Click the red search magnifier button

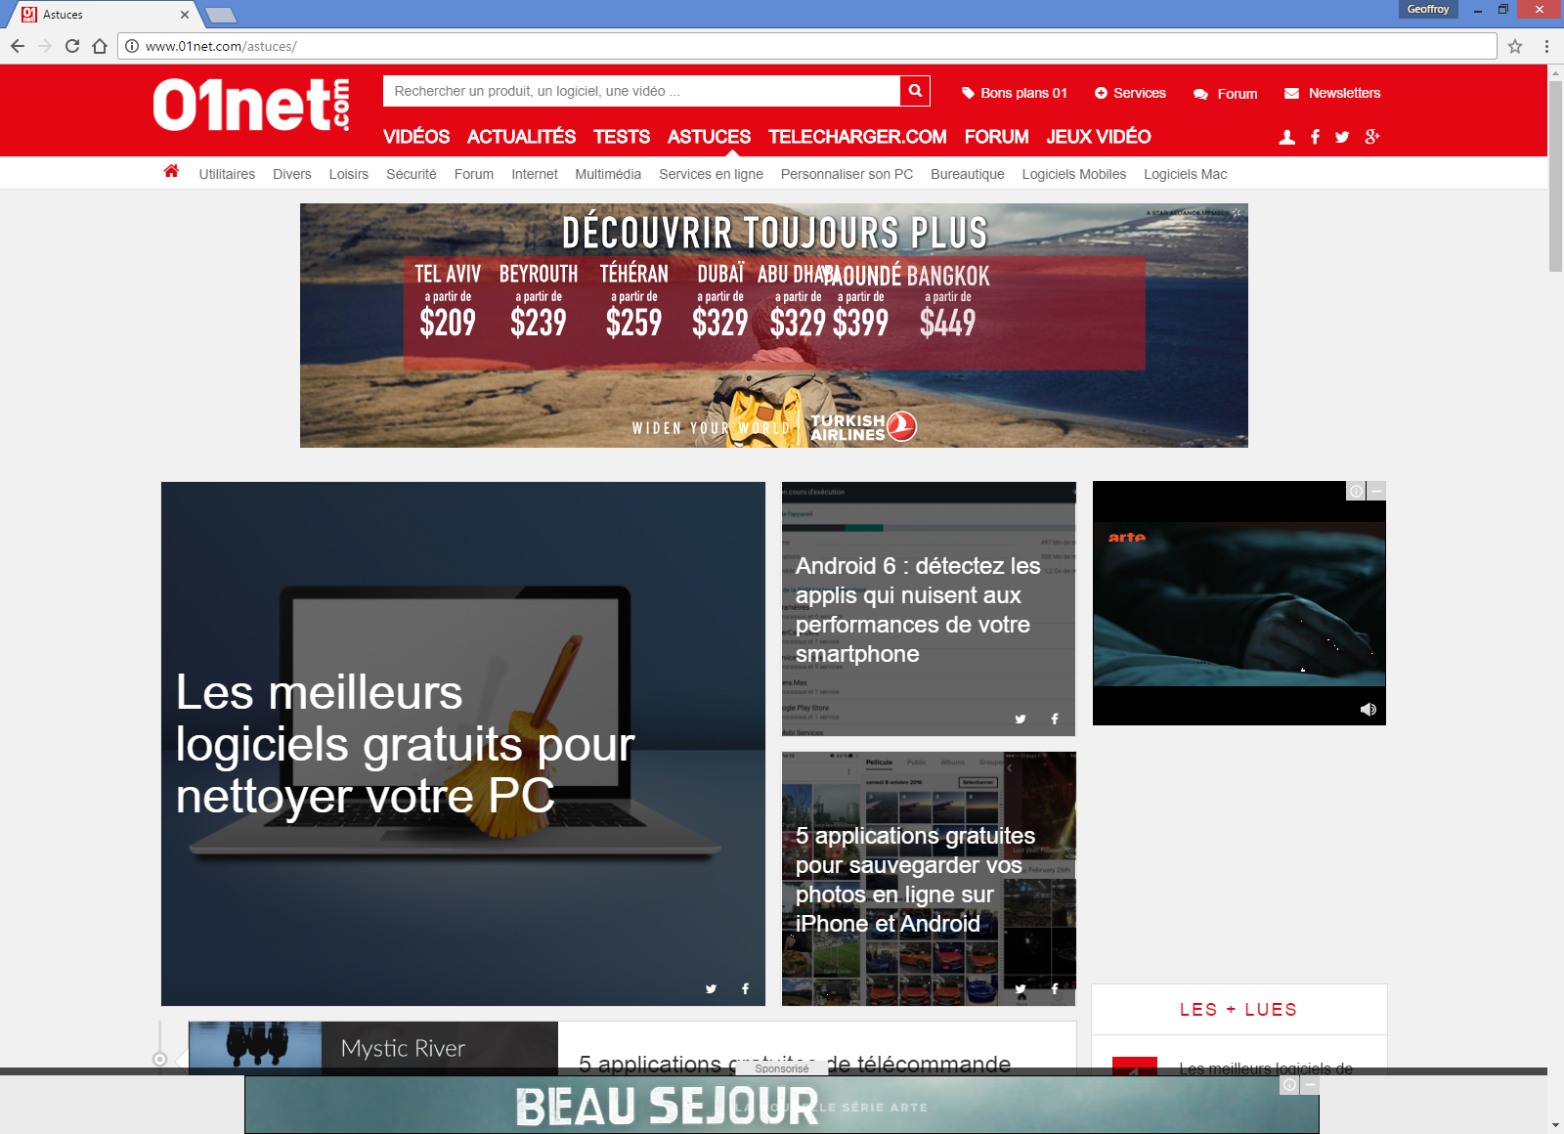pyautogui.click(x=915, y=91)
